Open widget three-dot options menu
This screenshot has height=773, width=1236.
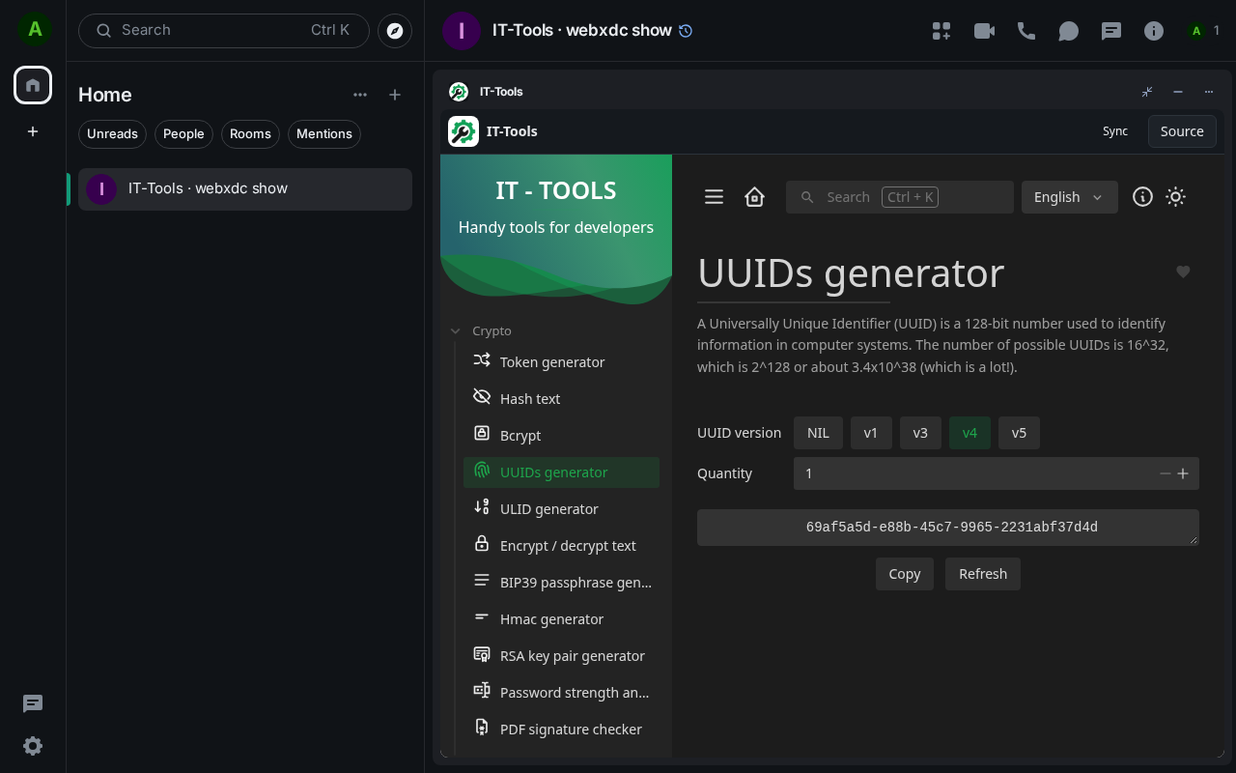point(1209,92)
